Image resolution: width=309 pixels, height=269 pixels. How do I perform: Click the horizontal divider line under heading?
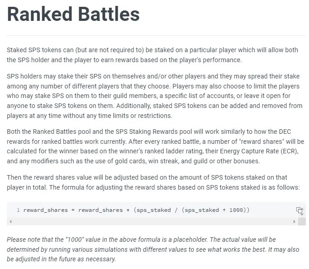(x=156, y=36)
